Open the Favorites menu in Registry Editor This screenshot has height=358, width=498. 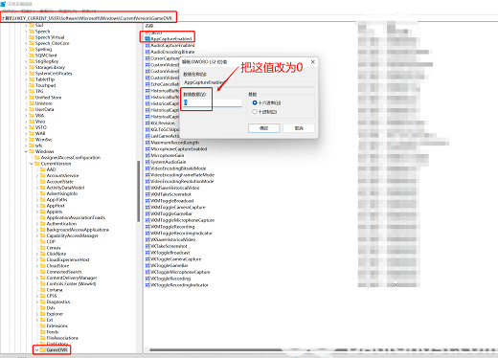[68, 11]
